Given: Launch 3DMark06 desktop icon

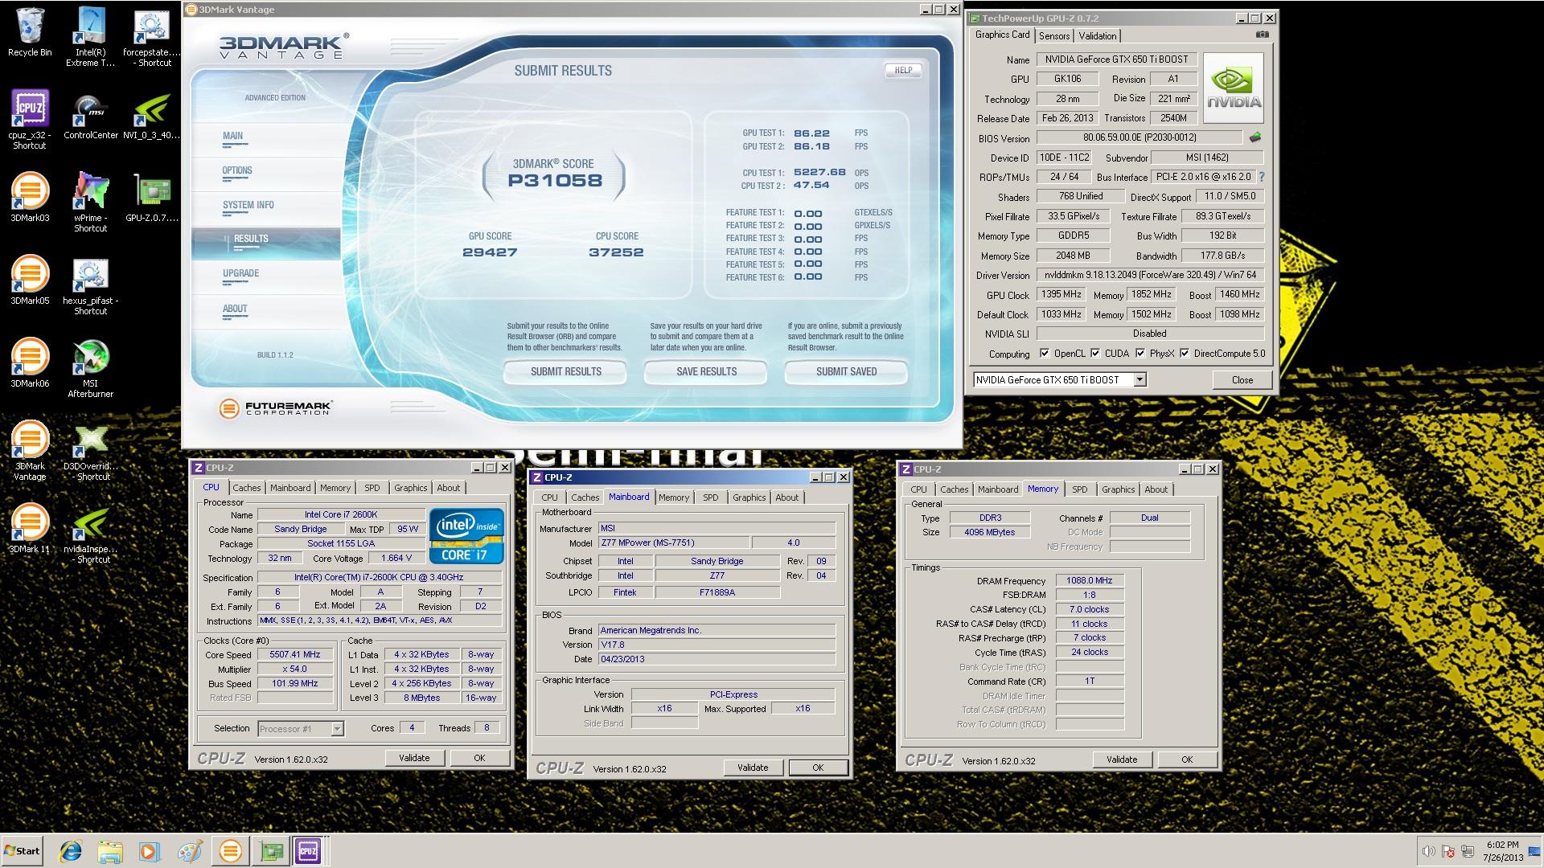Looking at the screenshot, I should (x=30, y=363).
